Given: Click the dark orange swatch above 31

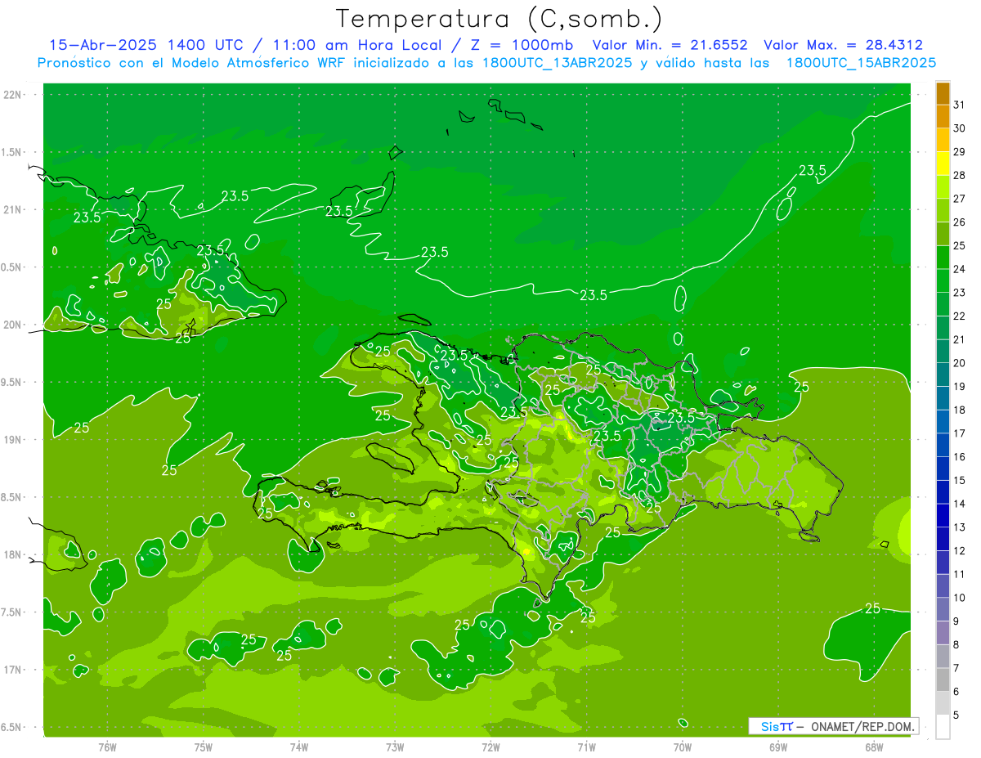Looking at the screenshot, I should tap(943, 93).
